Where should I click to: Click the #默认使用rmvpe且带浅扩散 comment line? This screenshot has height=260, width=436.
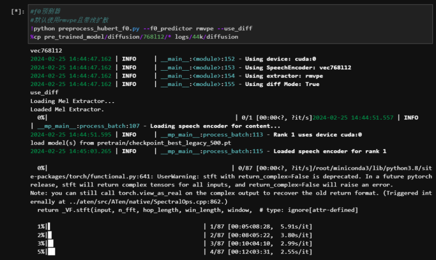[x=69, y=20]
